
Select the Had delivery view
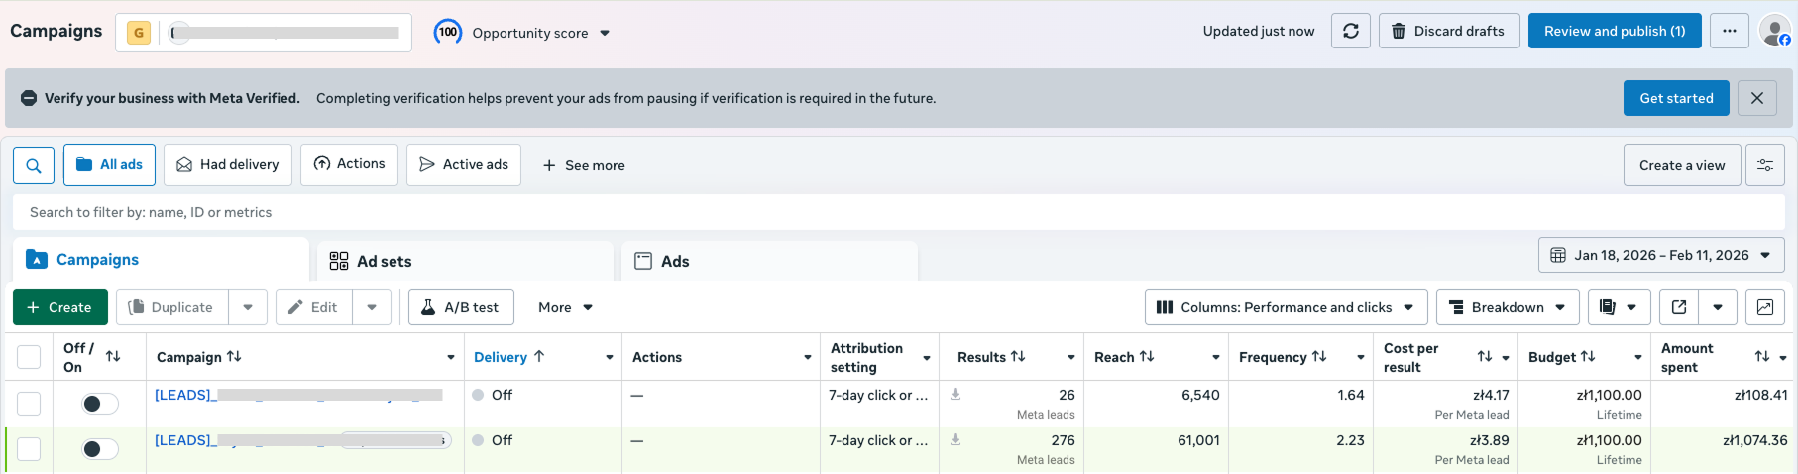point(228,165)
